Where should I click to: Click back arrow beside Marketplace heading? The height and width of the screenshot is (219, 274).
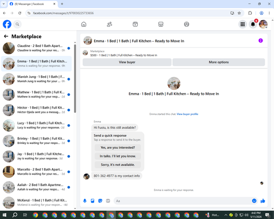pos(6,36)
